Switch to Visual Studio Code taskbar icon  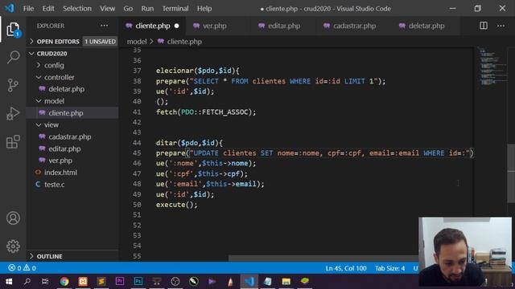click(x=249, y=281)
